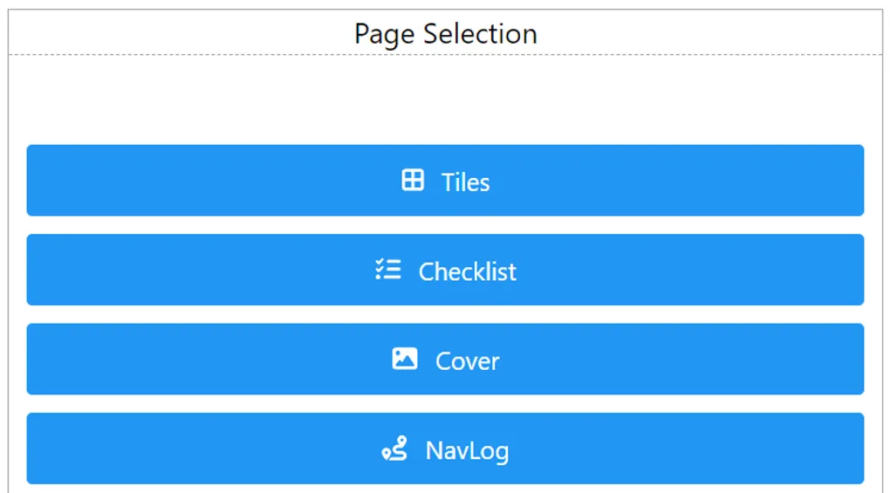Click the "NavLog" text label
Screen dimensions: 890x493
click(x=467, y=450)
